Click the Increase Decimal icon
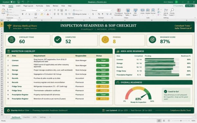 107,14
